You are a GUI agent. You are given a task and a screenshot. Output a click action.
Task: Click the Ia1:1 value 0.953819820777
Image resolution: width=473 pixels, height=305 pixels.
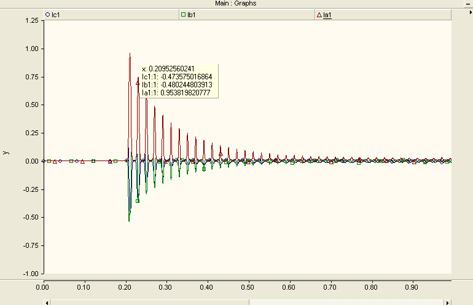click(x=186, y=93)
